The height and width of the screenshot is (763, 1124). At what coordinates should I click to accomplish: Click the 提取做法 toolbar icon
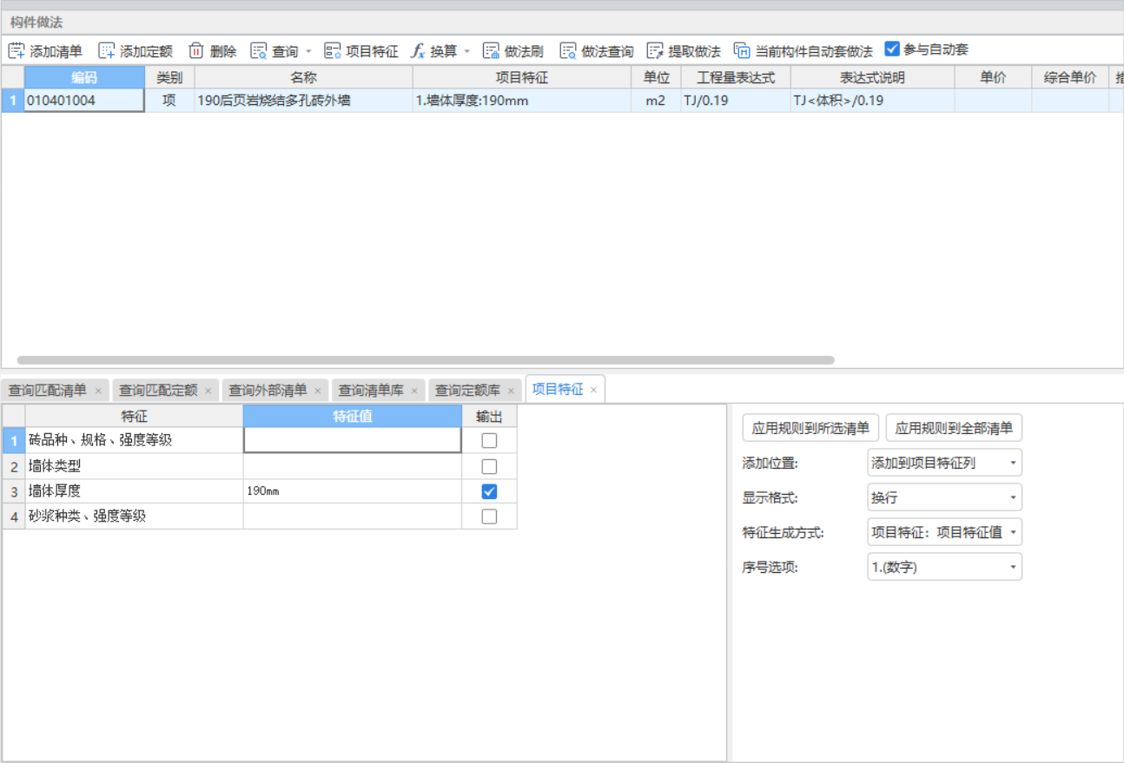click(x=655, y=51)
